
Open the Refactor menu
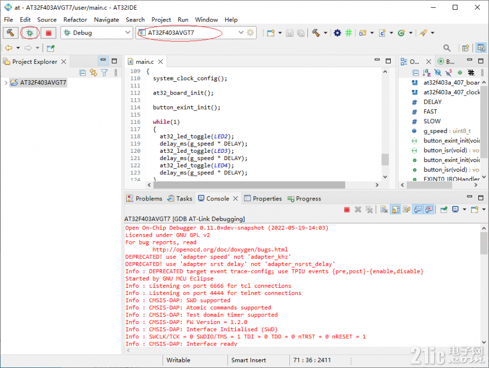[75, 19]
